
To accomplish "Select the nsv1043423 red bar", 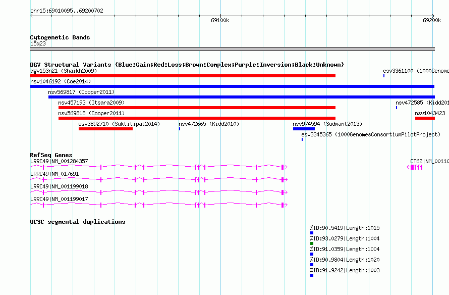I will click(x=425, y=118).
